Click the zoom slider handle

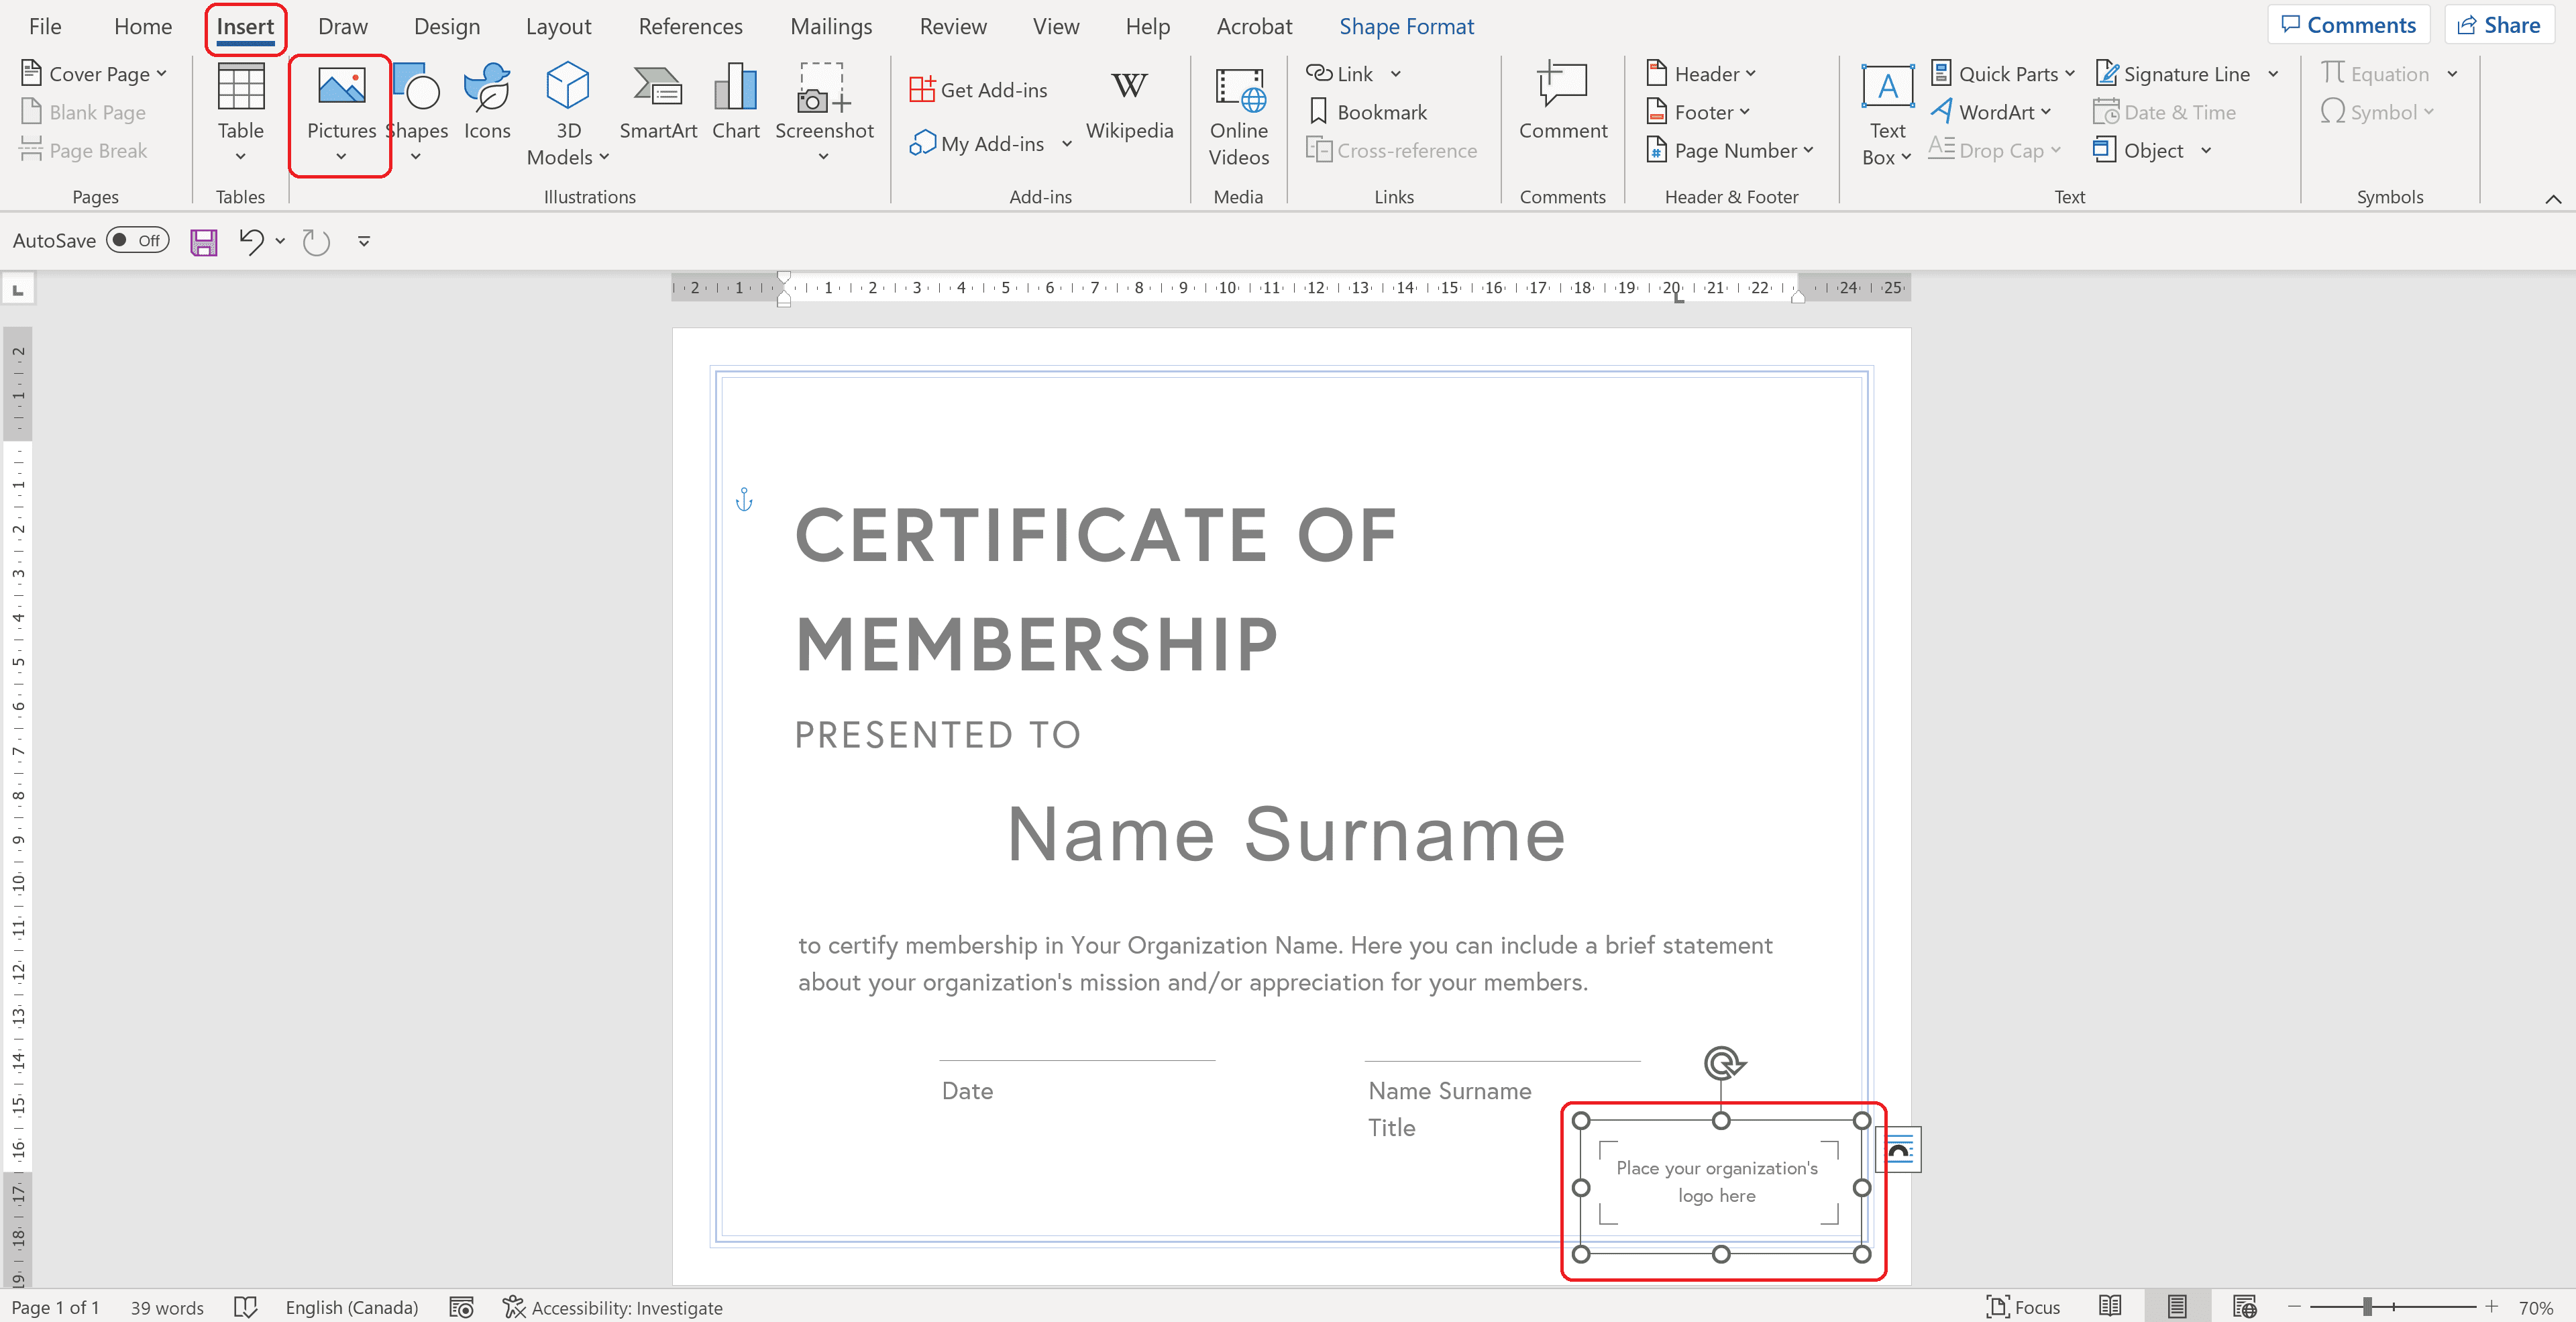tap(2367, 1306)
